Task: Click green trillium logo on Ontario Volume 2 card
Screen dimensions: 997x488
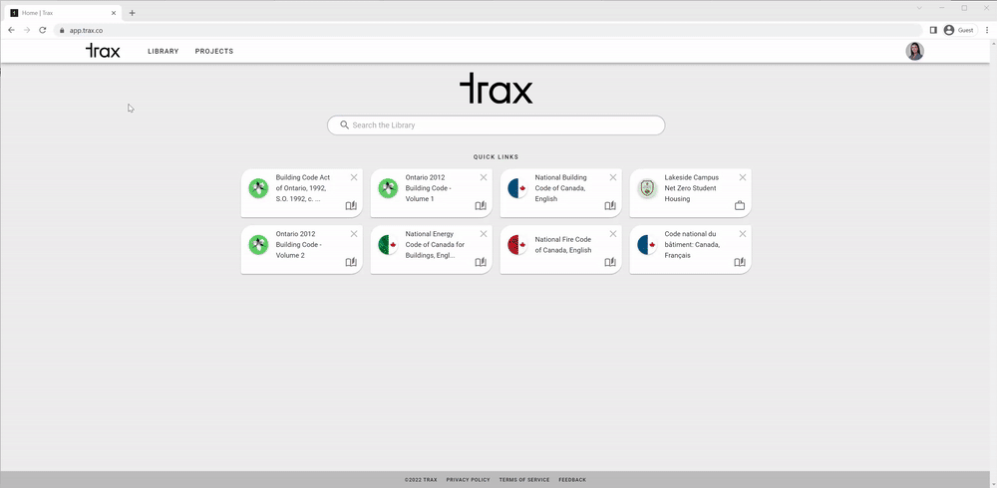Action: (x=258, y=245)
